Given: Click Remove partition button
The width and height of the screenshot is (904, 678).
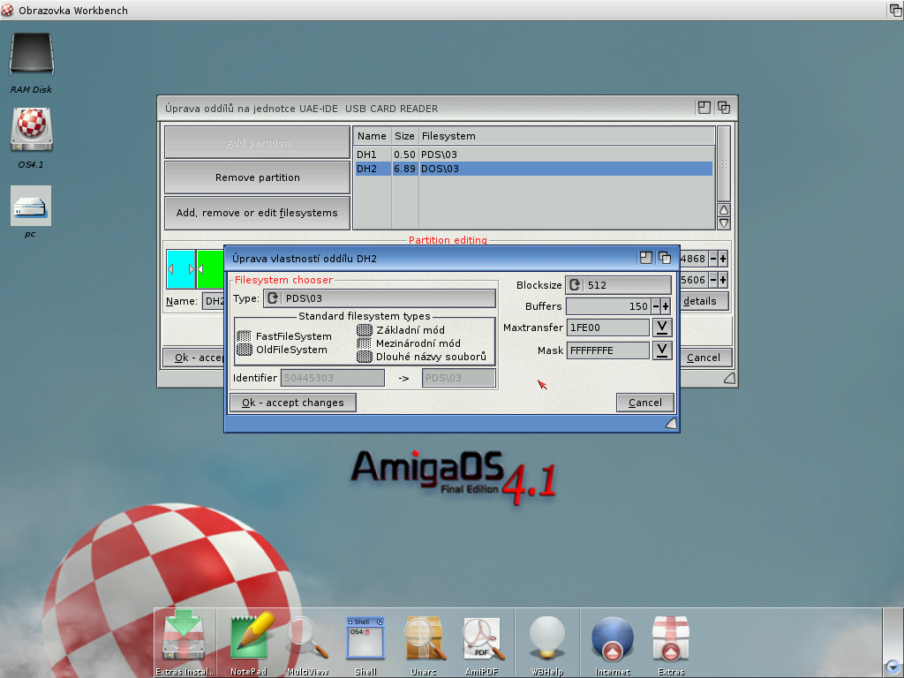Looking at the screenshot, I should click(x=257, y=177).
